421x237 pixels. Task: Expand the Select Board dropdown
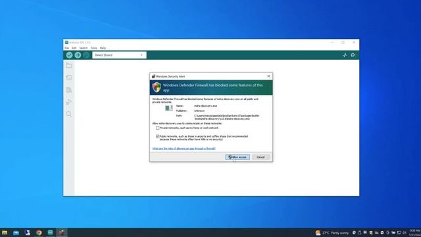point(119,55)
